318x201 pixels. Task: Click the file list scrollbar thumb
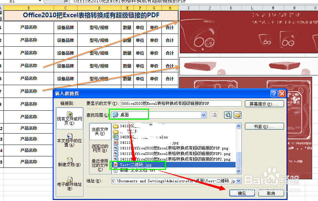238,160
